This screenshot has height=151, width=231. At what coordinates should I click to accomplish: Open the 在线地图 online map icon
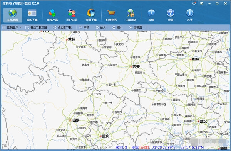pos(13,13)
